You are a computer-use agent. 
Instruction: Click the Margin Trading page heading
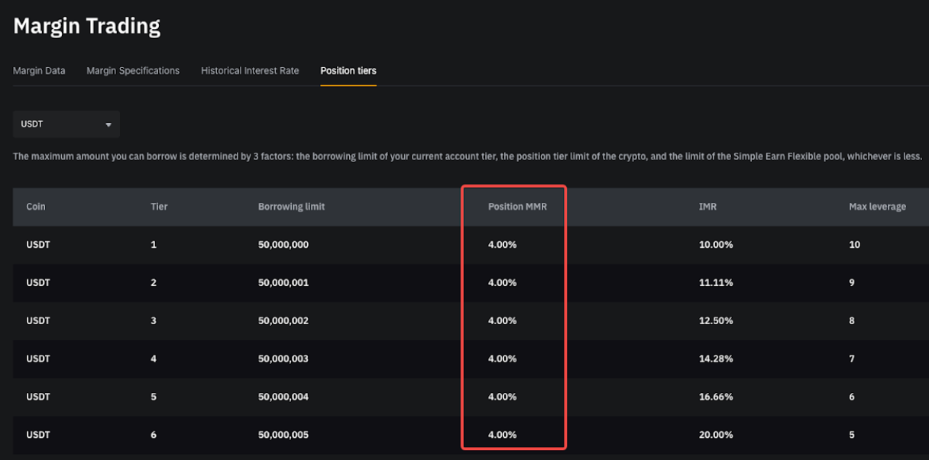pyautogui.click(x=87, y=26)
